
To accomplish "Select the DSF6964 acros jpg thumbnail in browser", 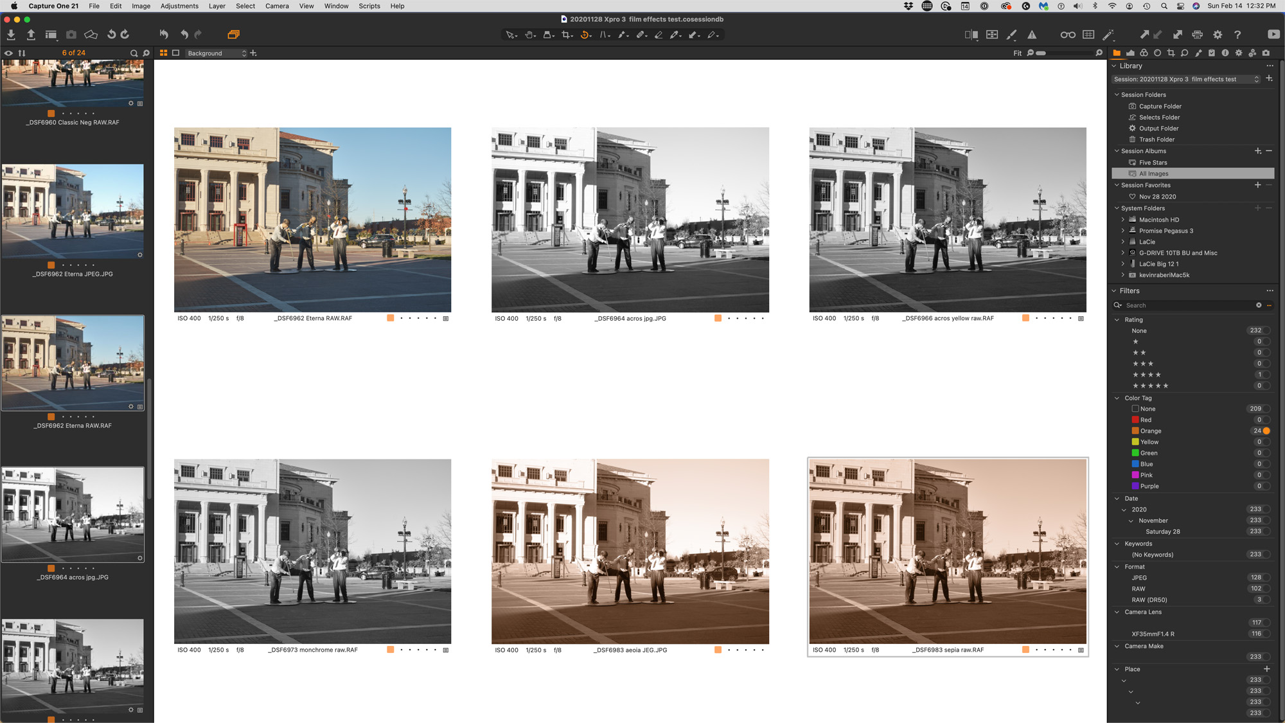I will coord(73,514).
